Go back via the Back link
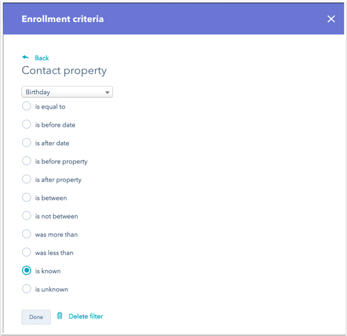This screenshot has height=336, width=347. coord(42,58)
